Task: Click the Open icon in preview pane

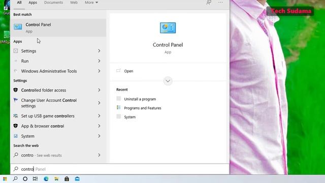Action: point(118,71)
